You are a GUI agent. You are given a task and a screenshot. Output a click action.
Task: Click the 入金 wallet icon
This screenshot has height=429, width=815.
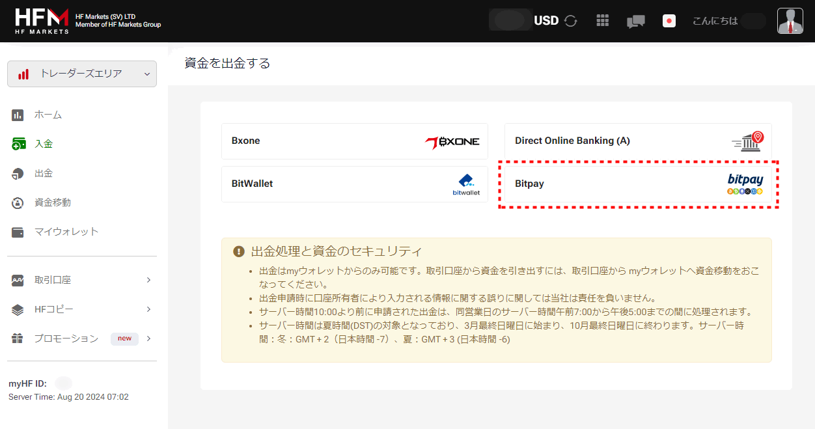tap(19, 144)
